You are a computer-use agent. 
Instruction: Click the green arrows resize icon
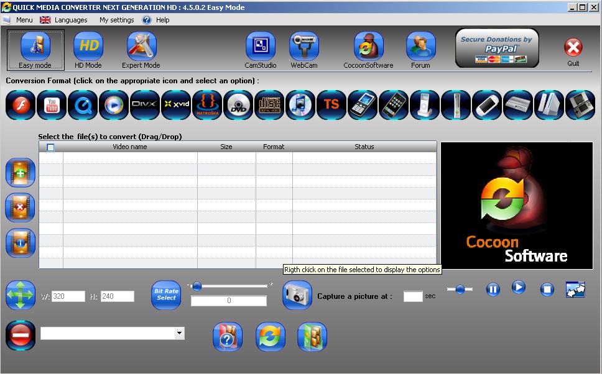coord(21,295)
